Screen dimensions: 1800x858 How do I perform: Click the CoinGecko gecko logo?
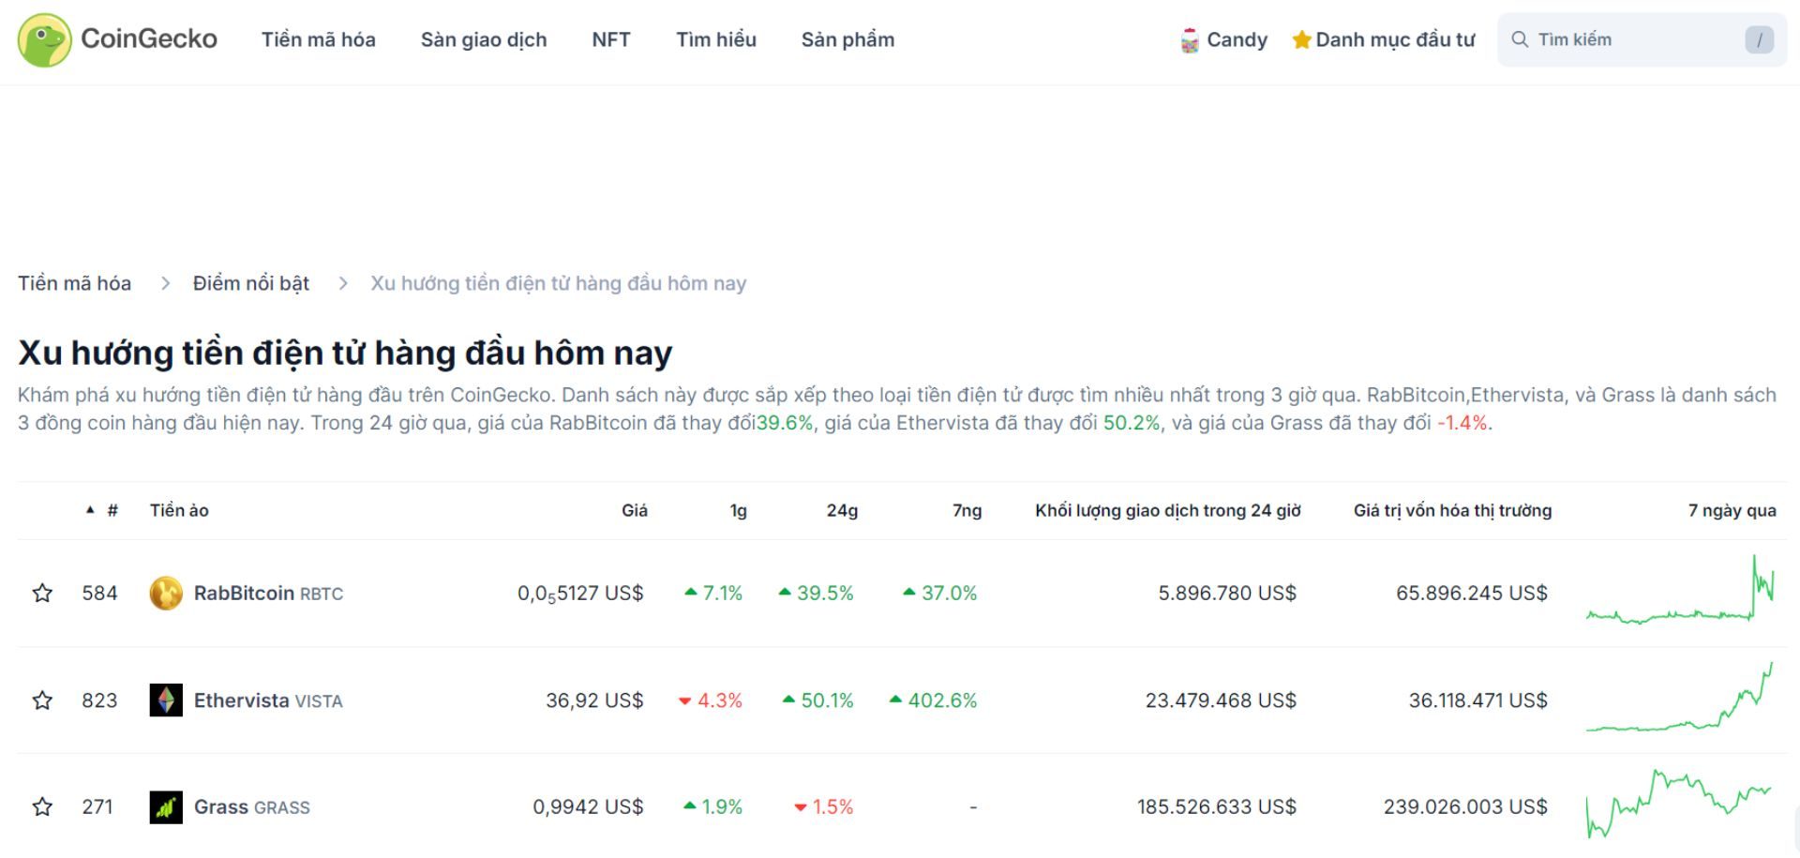(x=43, y=38)
